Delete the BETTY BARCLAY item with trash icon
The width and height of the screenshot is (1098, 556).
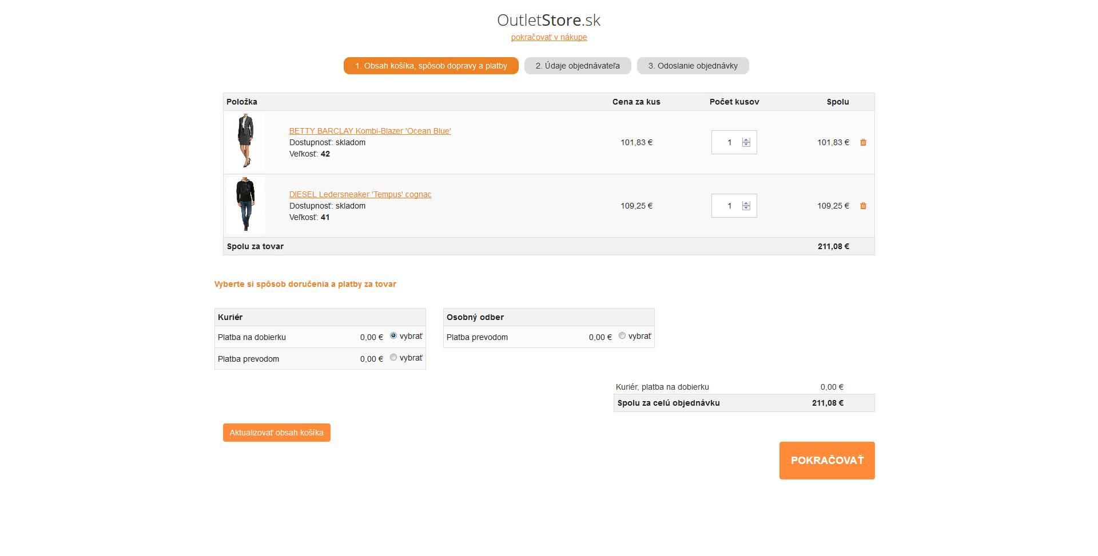tap(863, 142)
